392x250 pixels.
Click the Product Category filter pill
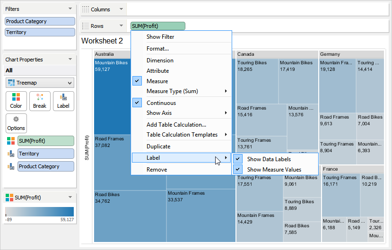click(x=40, y=21)
